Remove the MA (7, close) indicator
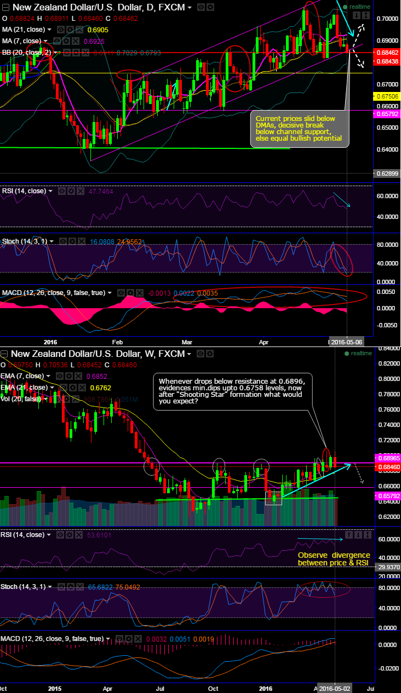Viewport: 401px width, 693px height. pos(75,41)
